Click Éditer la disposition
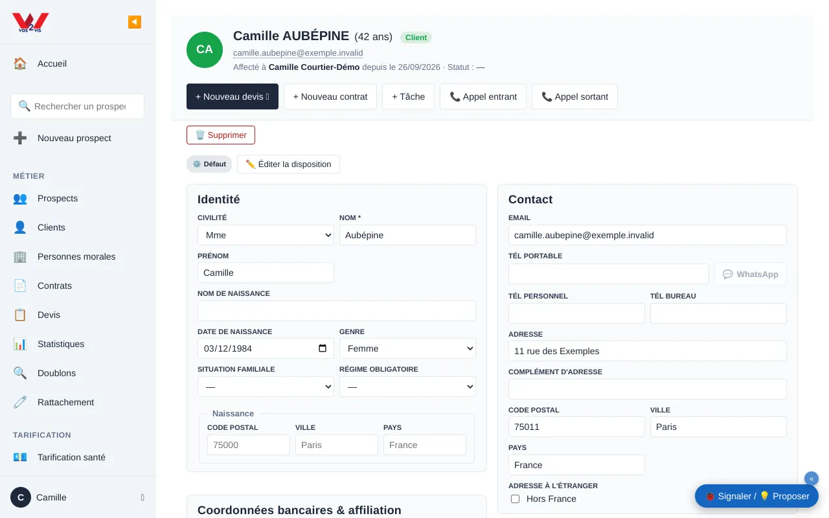The image size is (829, 518). (x=288, y=164)
